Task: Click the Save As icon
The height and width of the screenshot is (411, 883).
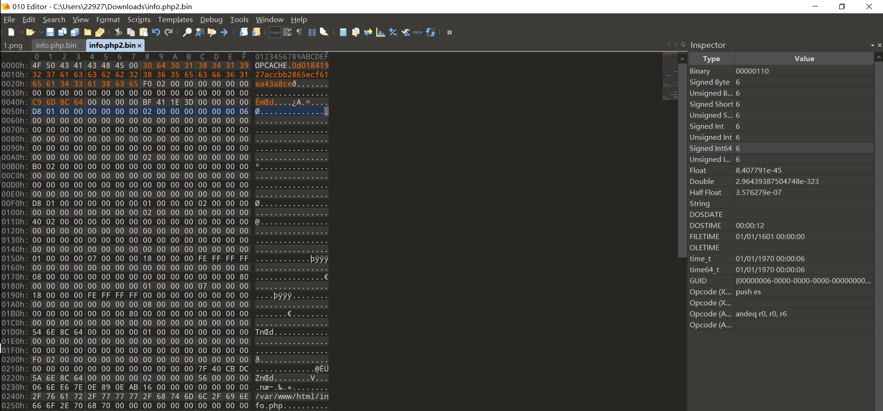Action: pos(62,32)
